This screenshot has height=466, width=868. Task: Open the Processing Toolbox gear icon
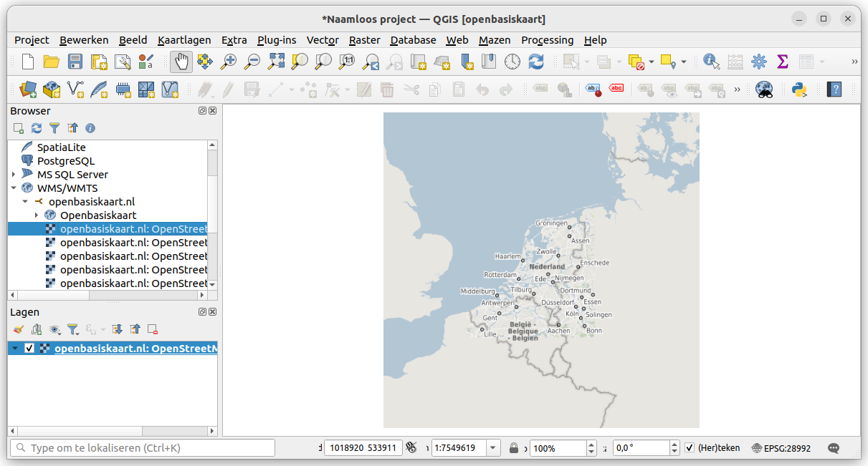point(759,62)
